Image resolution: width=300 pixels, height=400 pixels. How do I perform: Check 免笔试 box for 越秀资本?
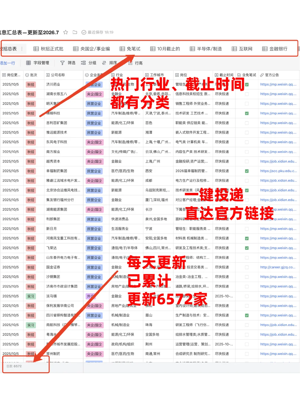pos(247,162)
